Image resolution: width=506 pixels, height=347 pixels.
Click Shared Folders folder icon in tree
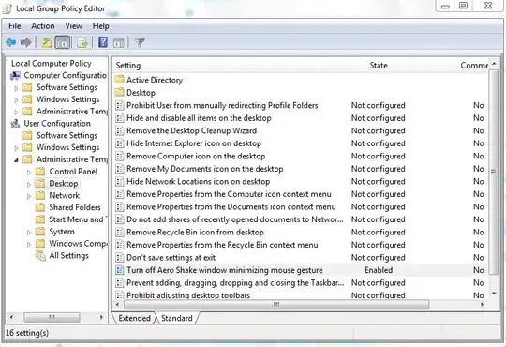(x=40, y=207)
